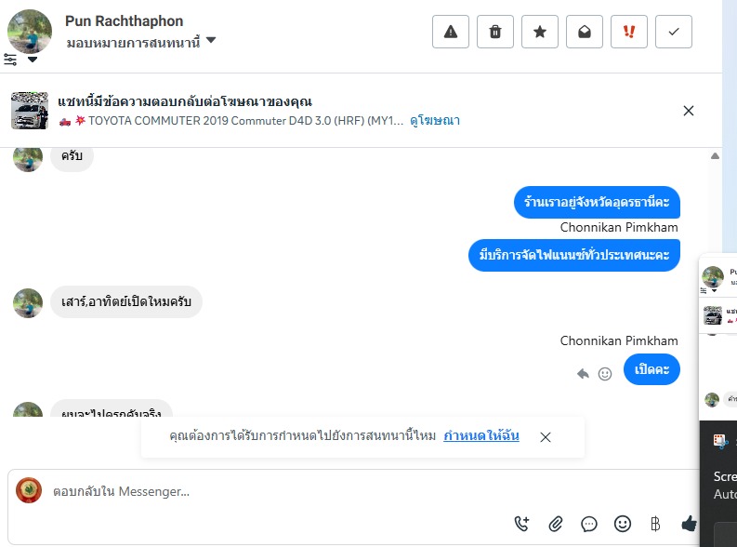Click กำหนดให้ฉัน to assign to me
737x547 pixels.
pyautogui.click(x=481, y=436)
